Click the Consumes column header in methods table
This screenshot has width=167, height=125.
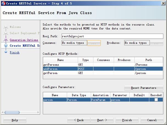104,60
